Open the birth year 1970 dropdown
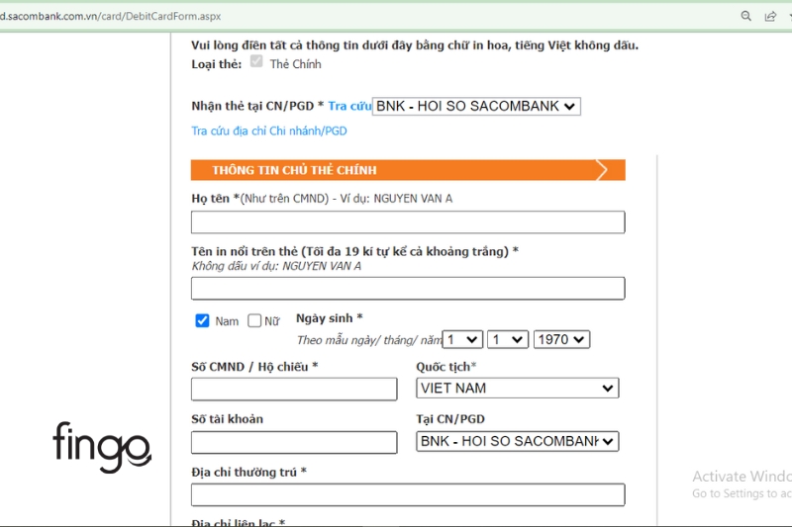The width and height of the screenshot is (792, 527). coord(561,339)
